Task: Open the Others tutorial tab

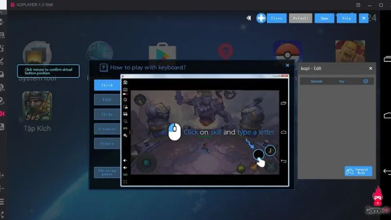Action: [x=107, y=144]
